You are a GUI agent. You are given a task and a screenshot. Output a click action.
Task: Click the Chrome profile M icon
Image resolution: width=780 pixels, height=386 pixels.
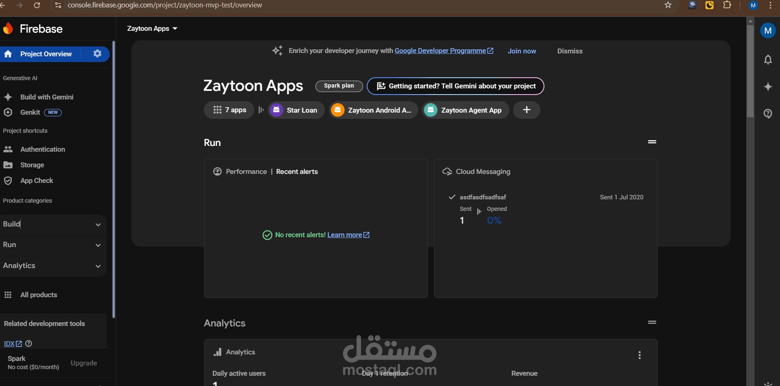(753, 5)
